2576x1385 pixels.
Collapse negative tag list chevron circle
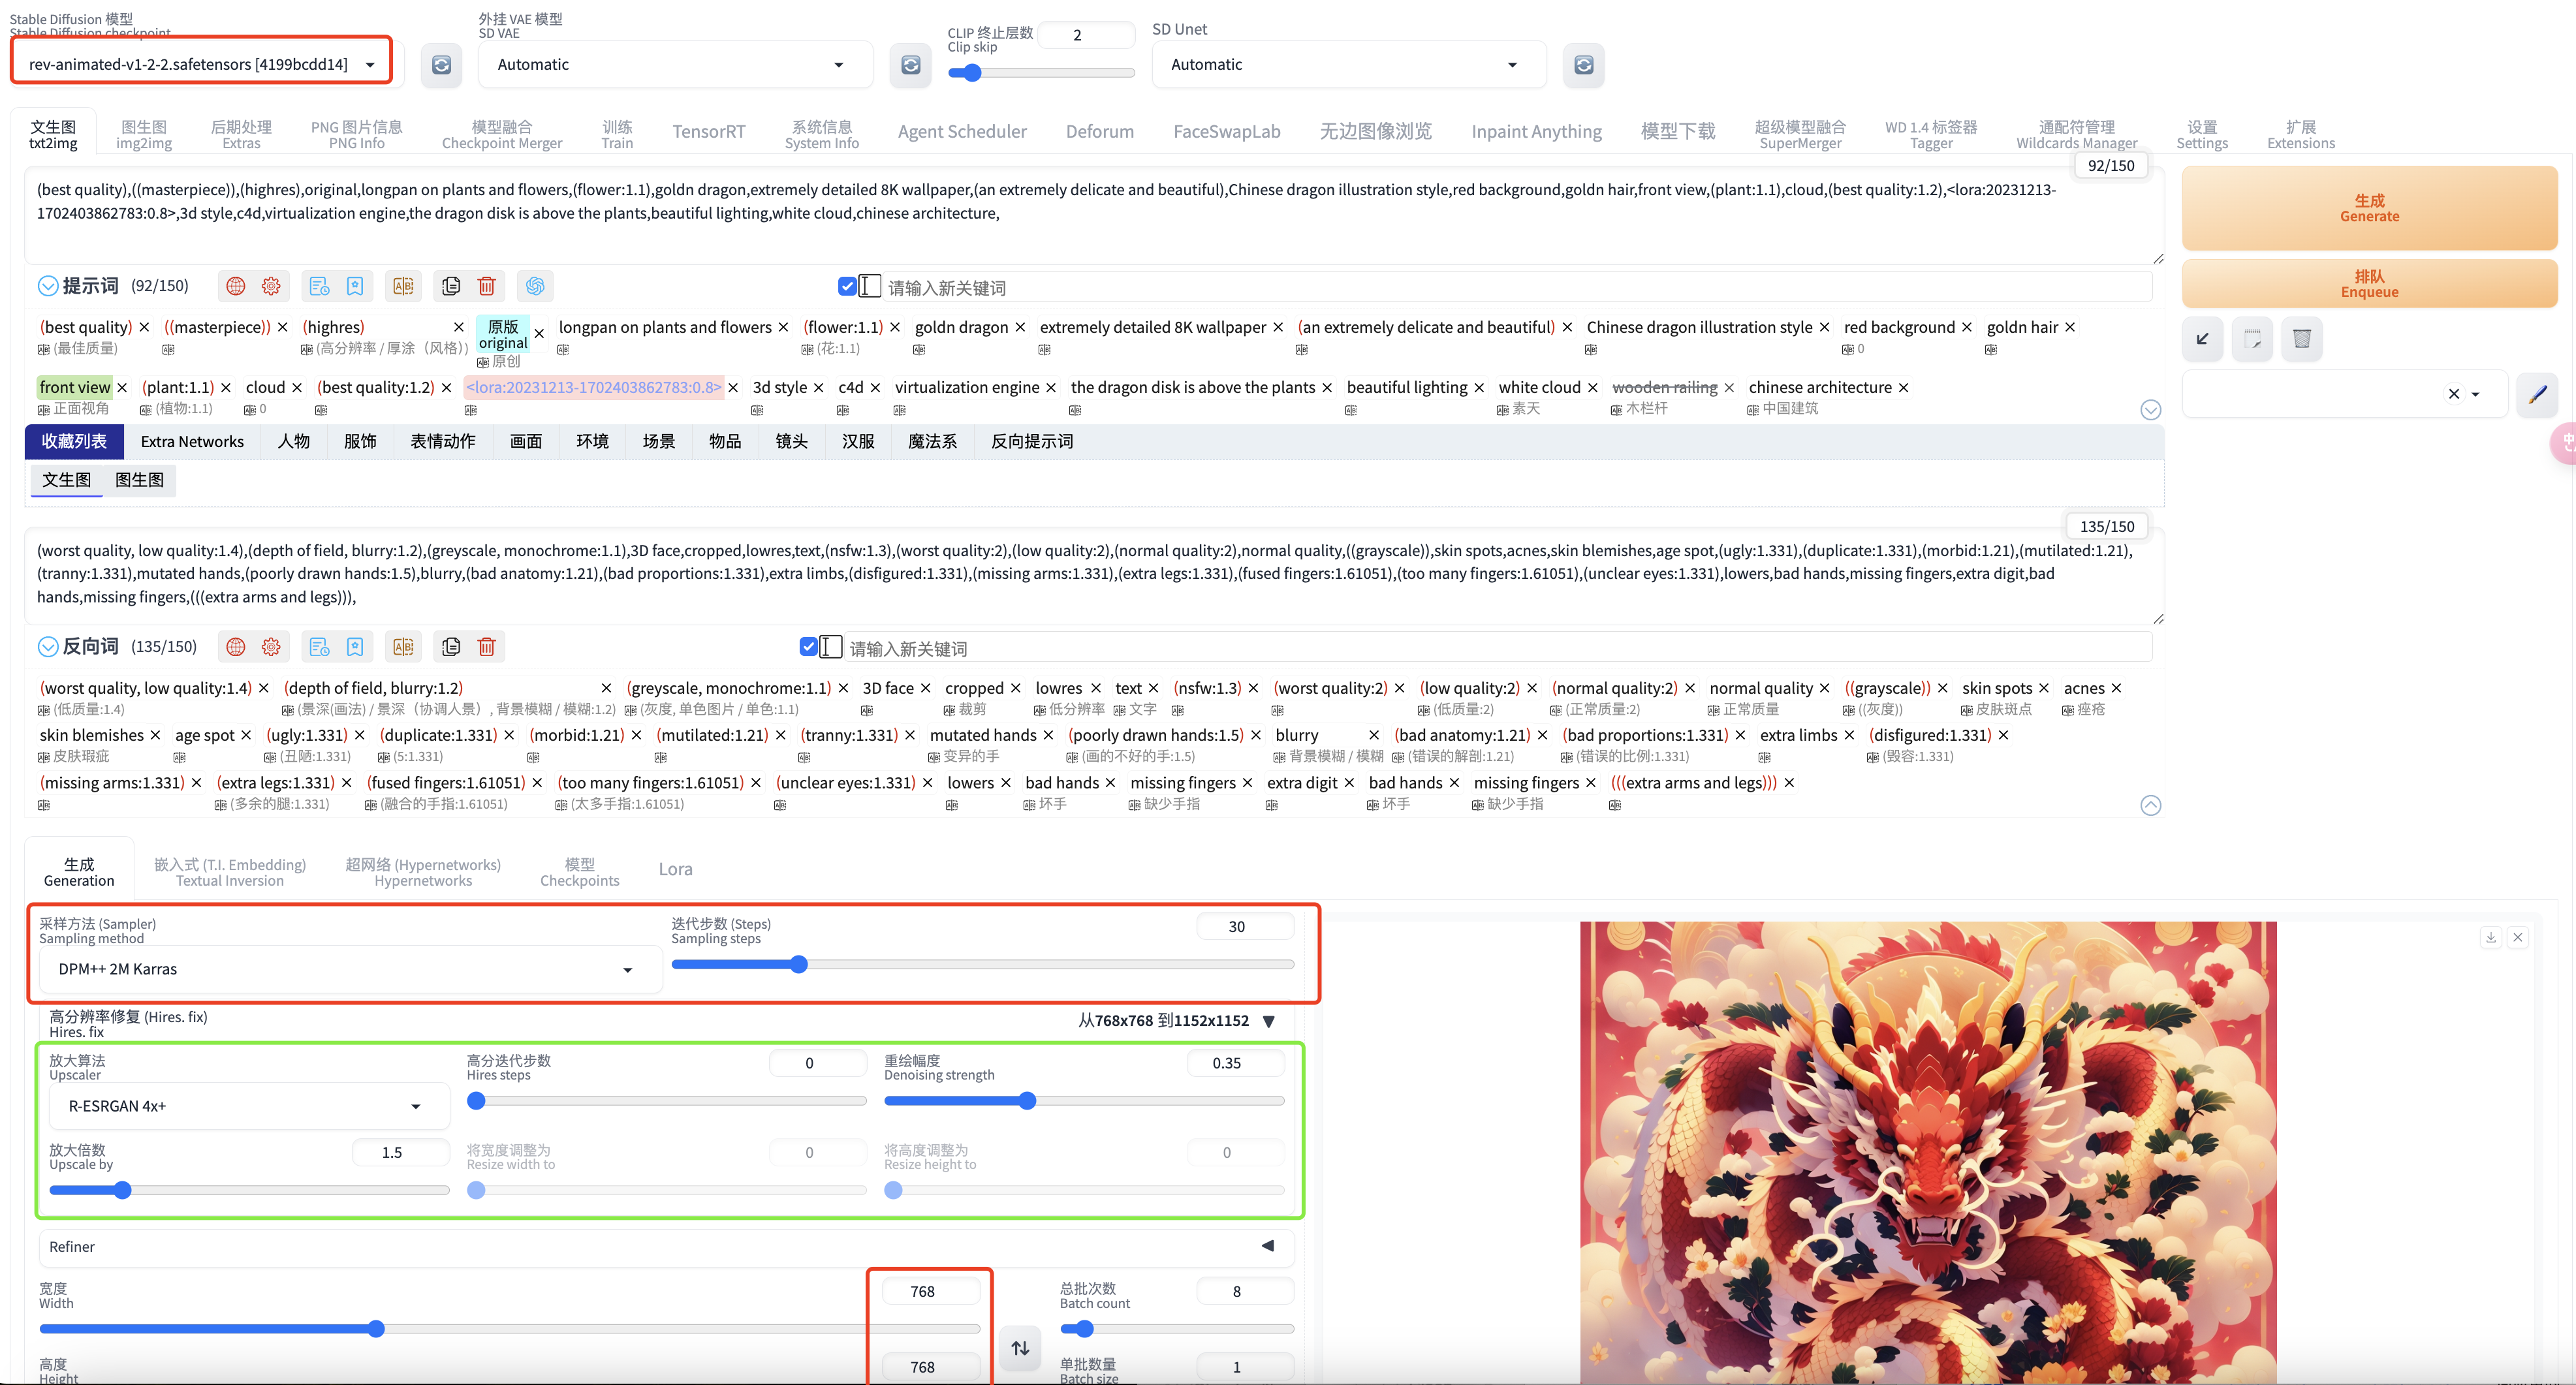pos(2151,806)
